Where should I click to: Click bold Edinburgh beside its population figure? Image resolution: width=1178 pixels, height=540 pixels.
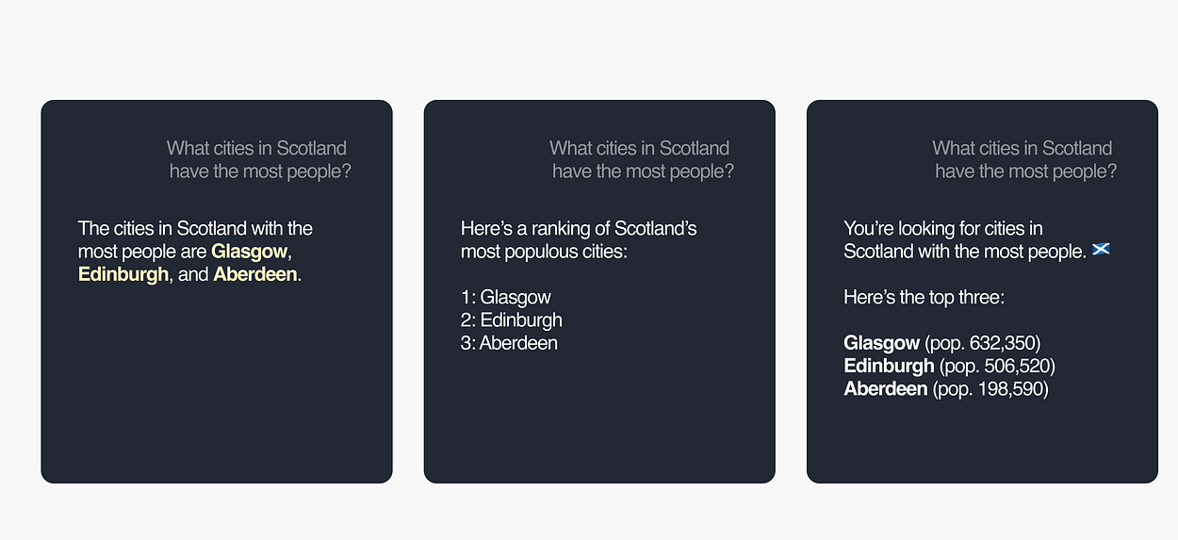[x=890, y=366]
